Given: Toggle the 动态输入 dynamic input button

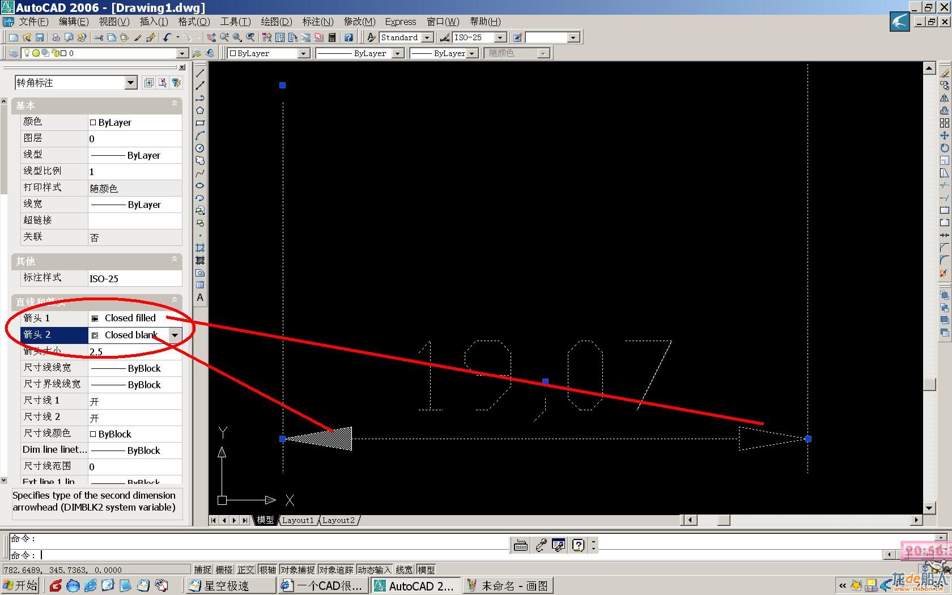Looking at the screenshot, I should [x=375, y=570].
